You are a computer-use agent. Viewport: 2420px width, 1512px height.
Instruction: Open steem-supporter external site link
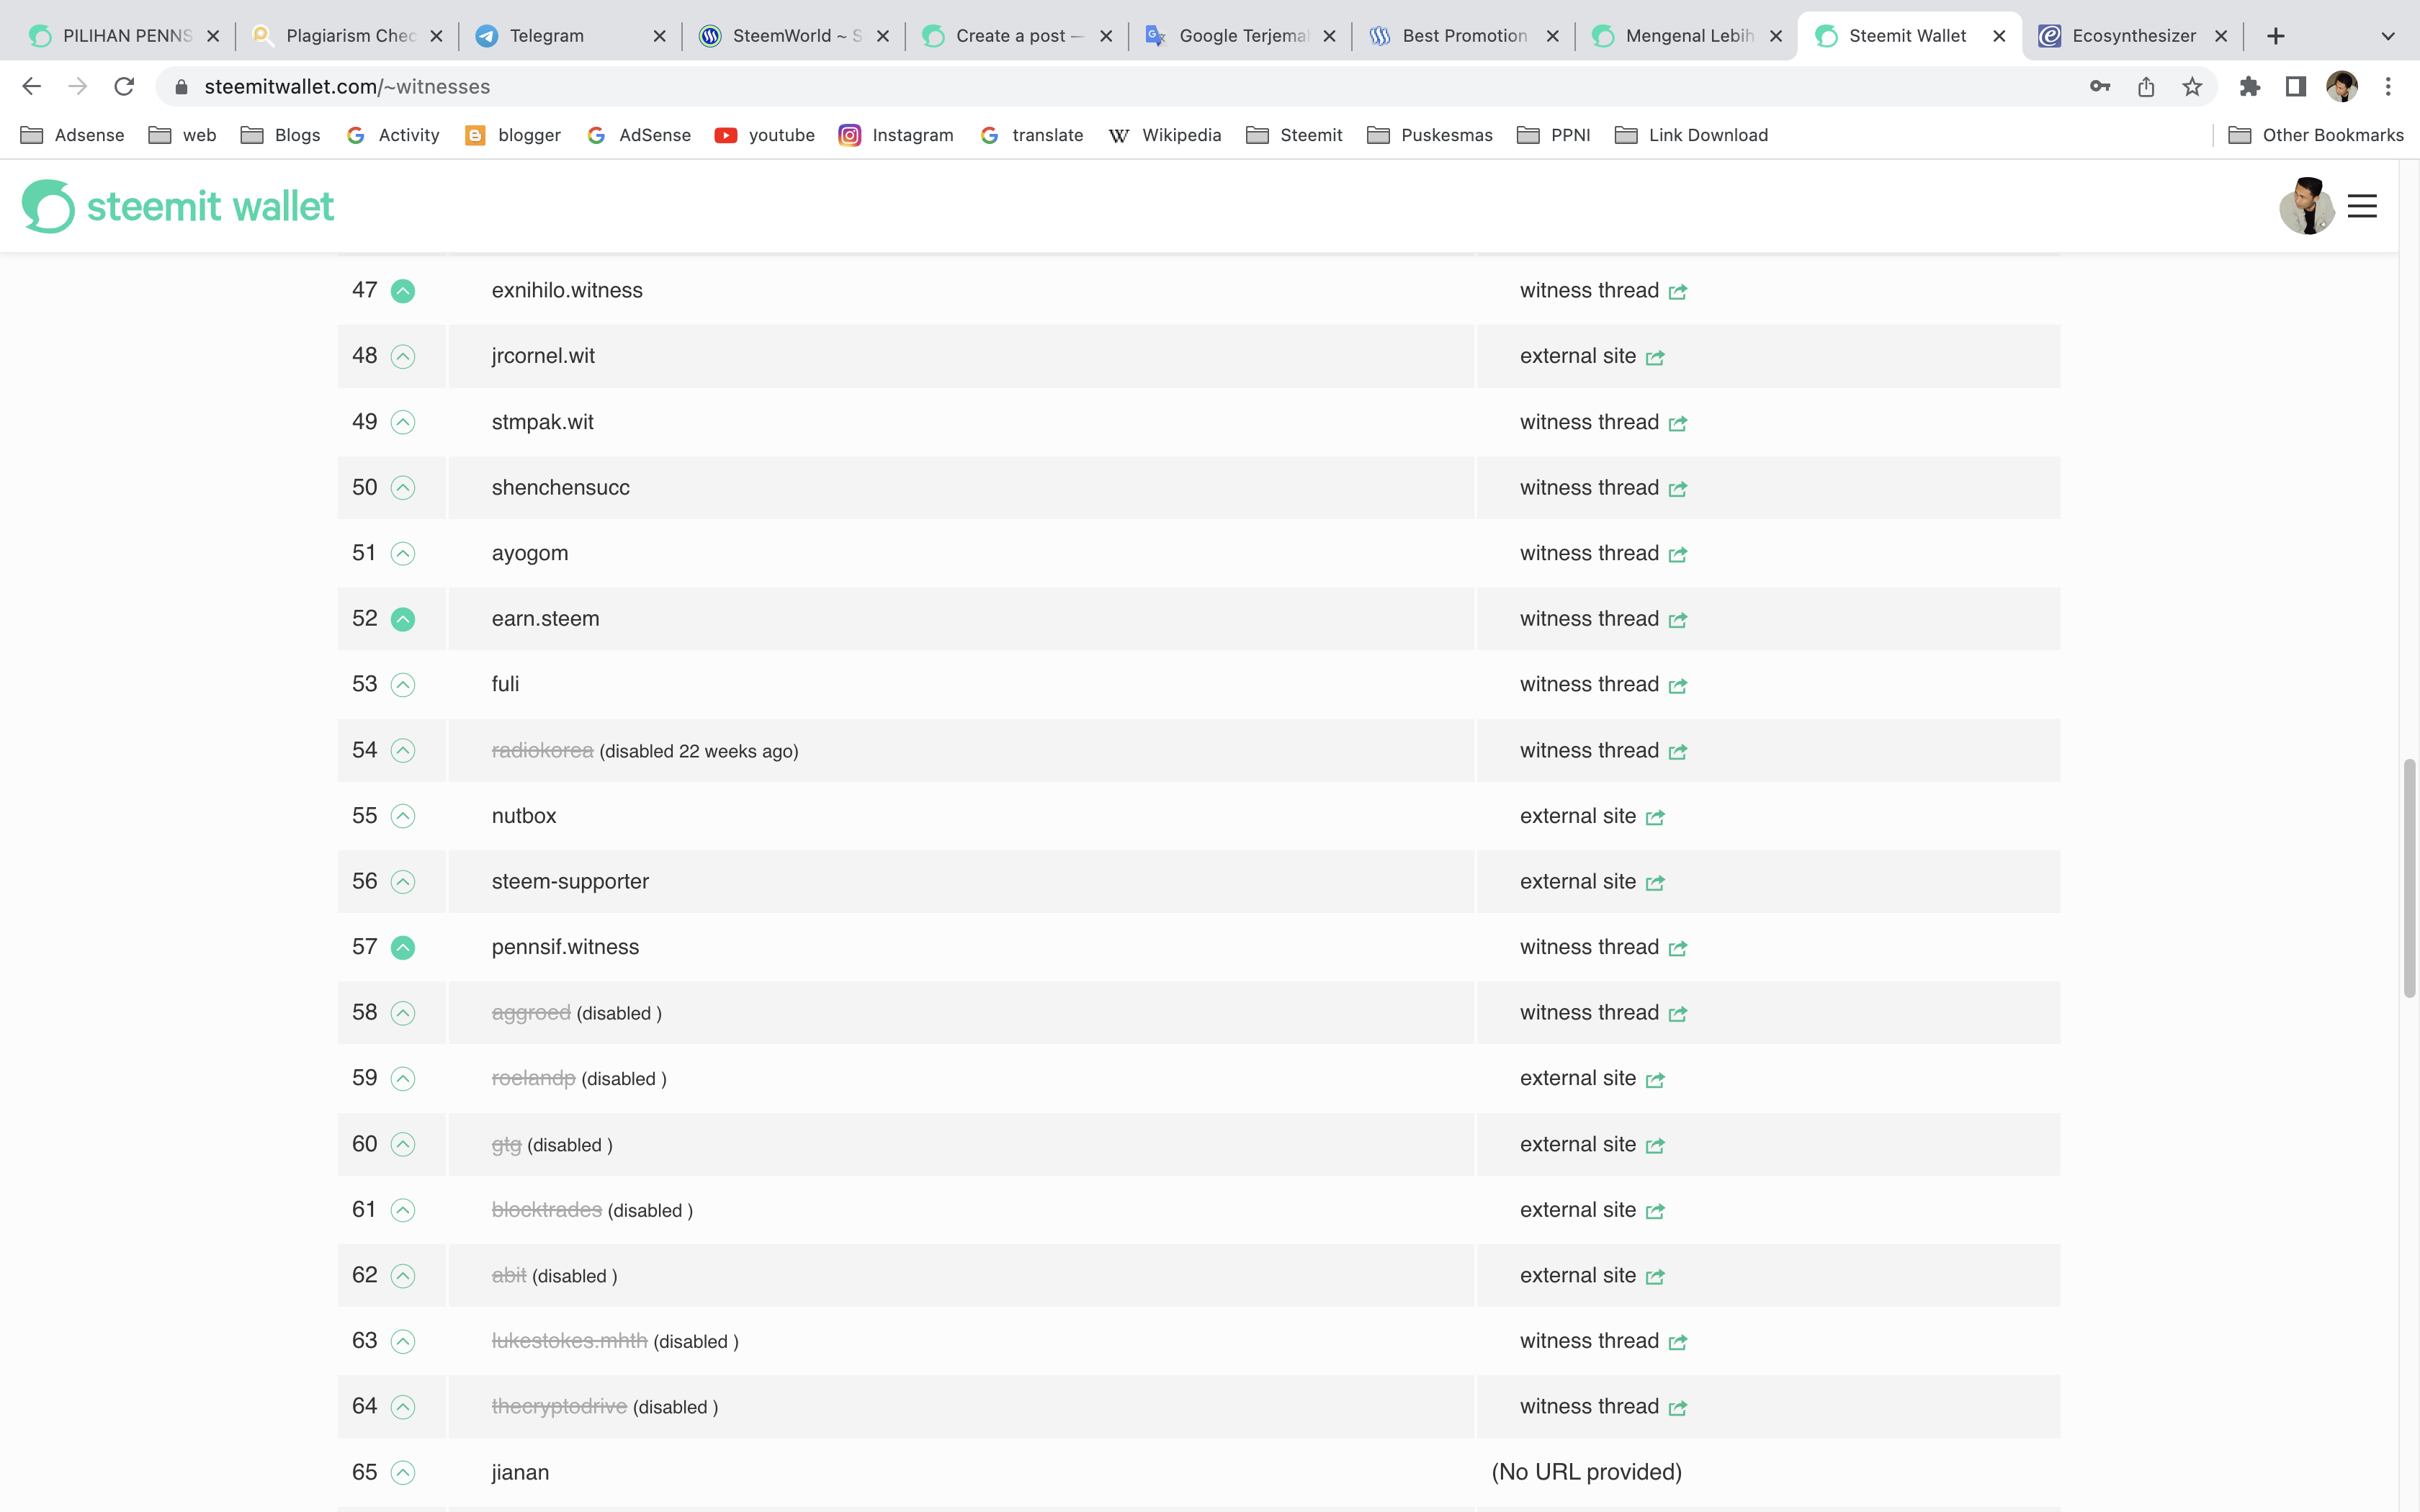pos(1592,881)
